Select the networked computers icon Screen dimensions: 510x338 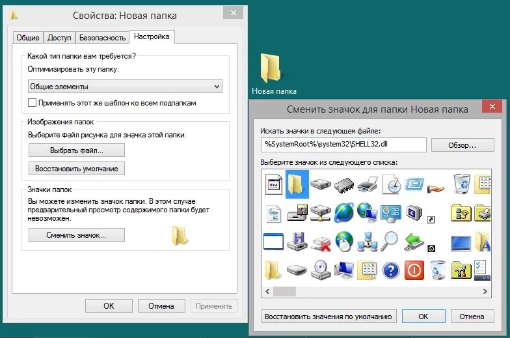coord(367,242)
